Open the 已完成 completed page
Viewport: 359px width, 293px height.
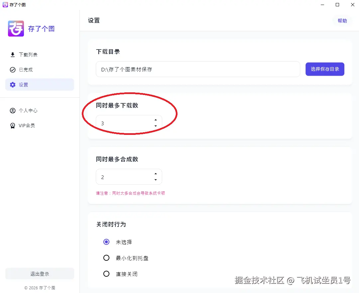coord(40,69)
